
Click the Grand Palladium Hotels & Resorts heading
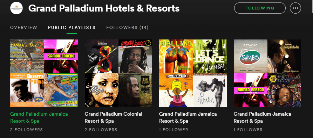coord(104,8)
